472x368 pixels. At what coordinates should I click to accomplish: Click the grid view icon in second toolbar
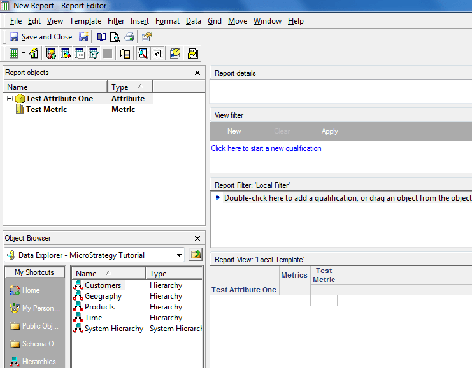[13, 53]
